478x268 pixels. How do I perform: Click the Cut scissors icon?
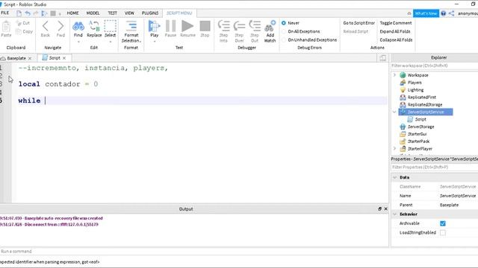click(x=19, y=23)
